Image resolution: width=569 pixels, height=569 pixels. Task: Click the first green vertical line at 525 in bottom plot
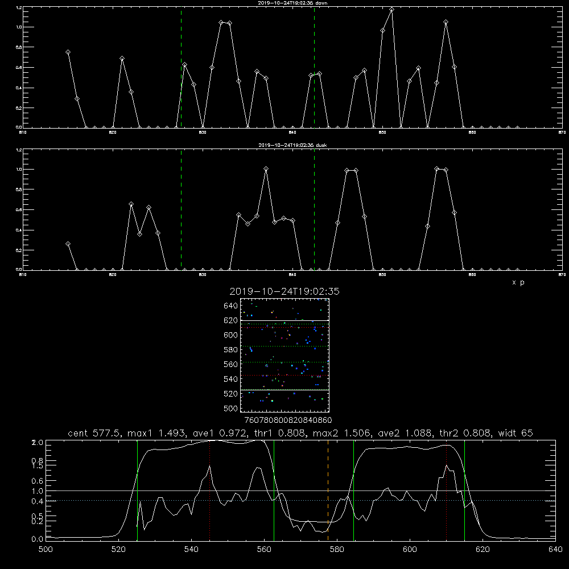pyautogui.click(x=137, y=490)
